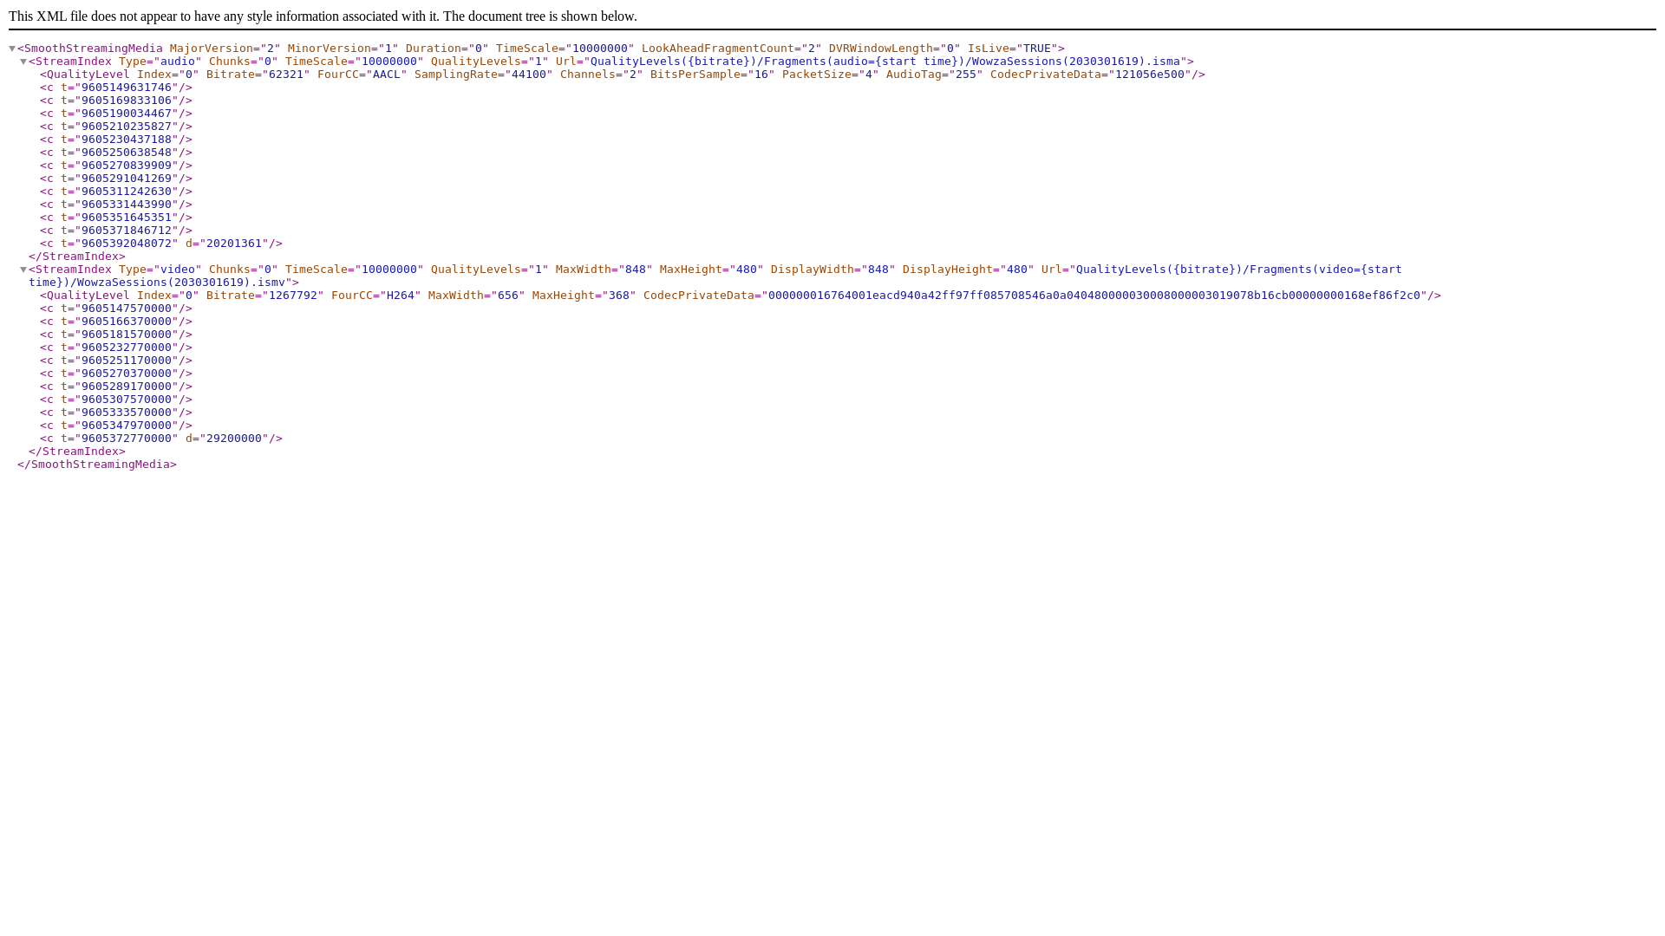Viewport: 1665px width, 936px height.
Task: Click the BitsPerSample "16" value
Action: [x=761, y=75]
